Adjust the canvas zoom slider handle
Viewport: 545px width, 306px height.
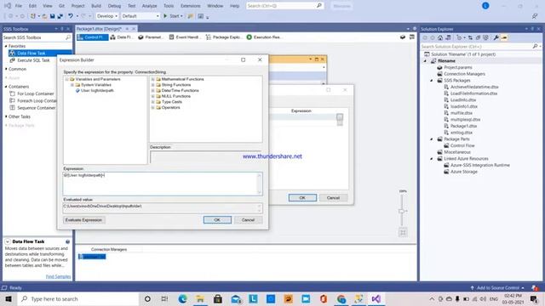[401, 211]
